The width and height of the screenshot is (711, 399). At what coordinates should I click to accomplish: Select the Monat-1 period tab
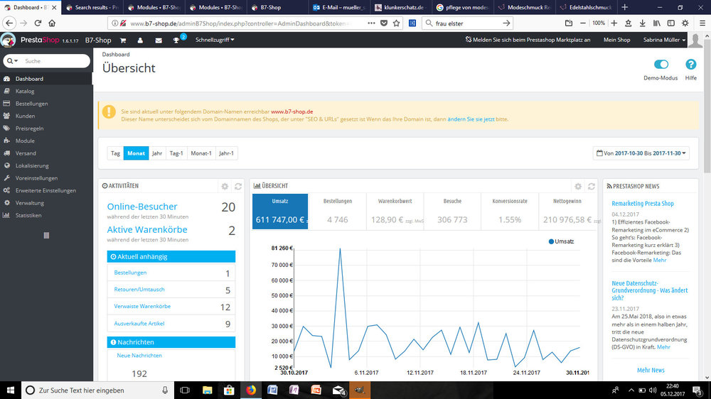tap(201, 153)
